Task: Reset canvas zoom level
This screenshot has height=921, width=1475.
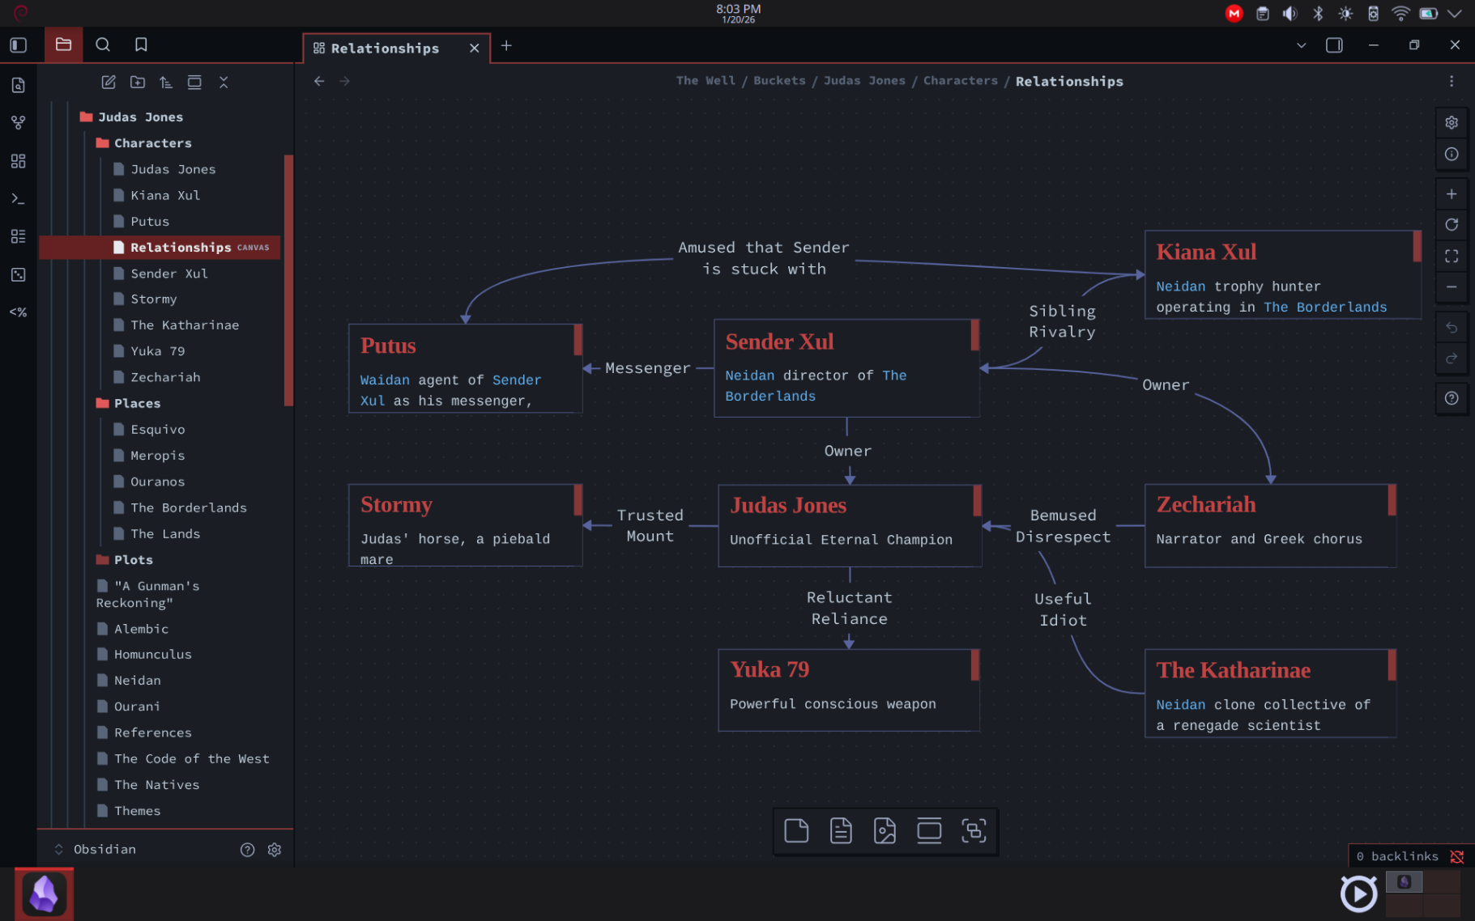Action: [1451, 225]
